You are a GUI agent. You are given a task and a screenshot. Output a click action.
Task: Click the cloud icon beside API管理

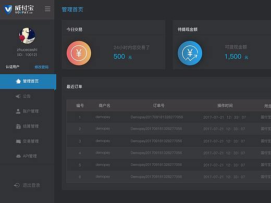pyautogui.click(x=18, y=156)
